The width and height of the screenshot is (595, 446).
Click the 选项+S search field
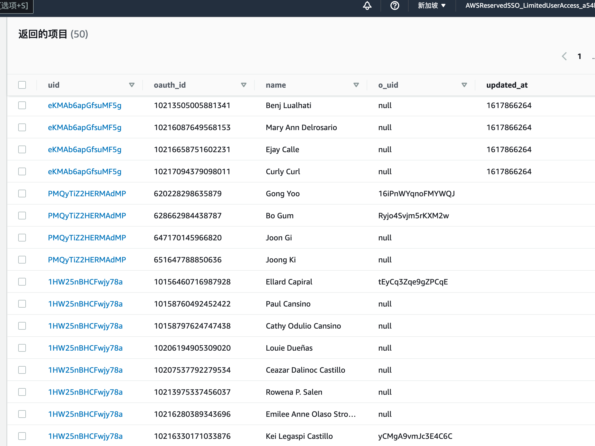click(15, 6)
